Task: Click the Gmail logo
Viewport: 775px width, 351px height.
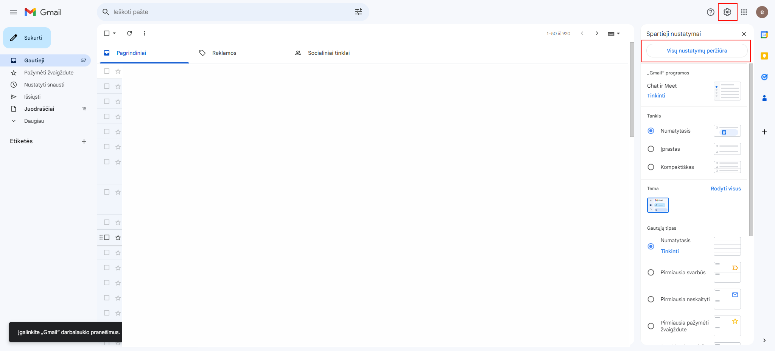Action: pyautogui.click(x=43, y=12)
